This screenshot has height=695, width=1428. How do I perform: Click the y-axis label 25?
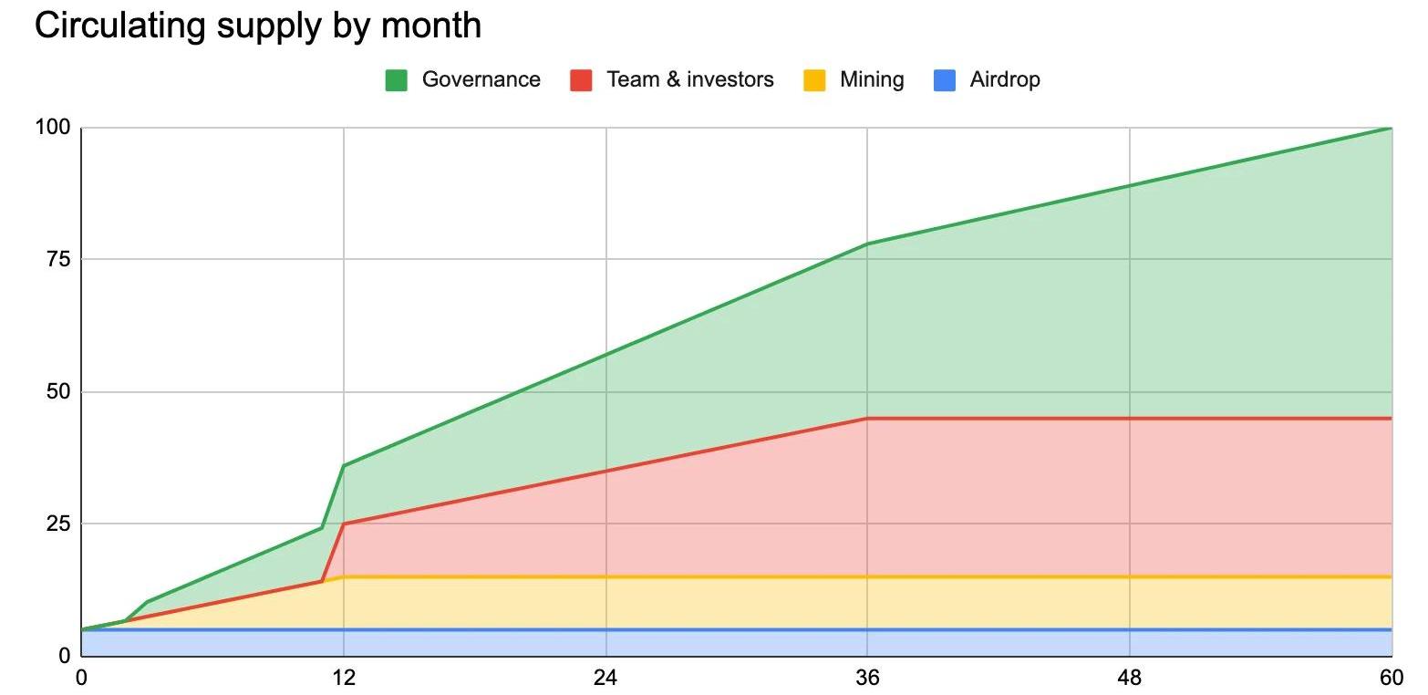(58, 524)
